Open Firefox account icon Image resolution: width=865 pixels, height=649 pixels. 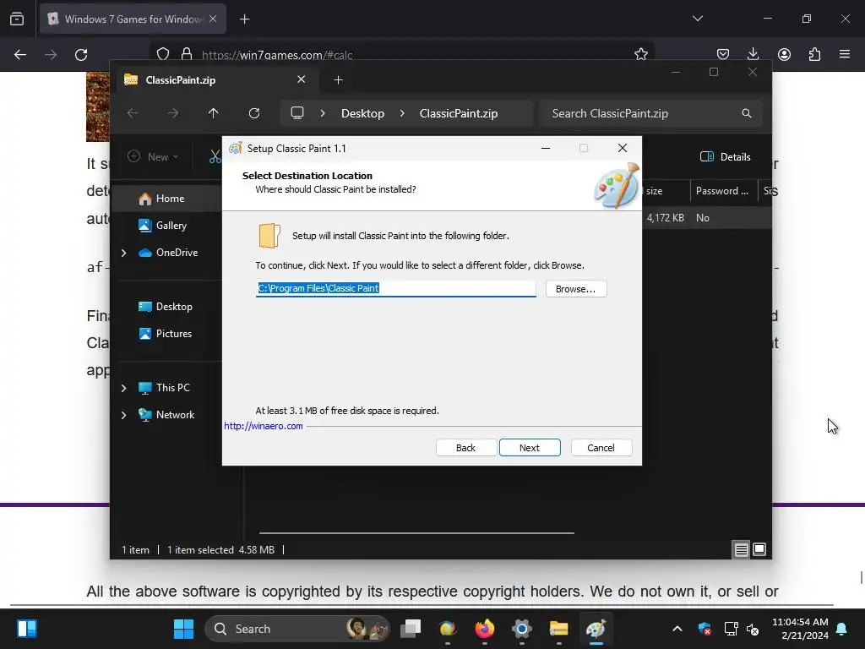pos(784,54)
